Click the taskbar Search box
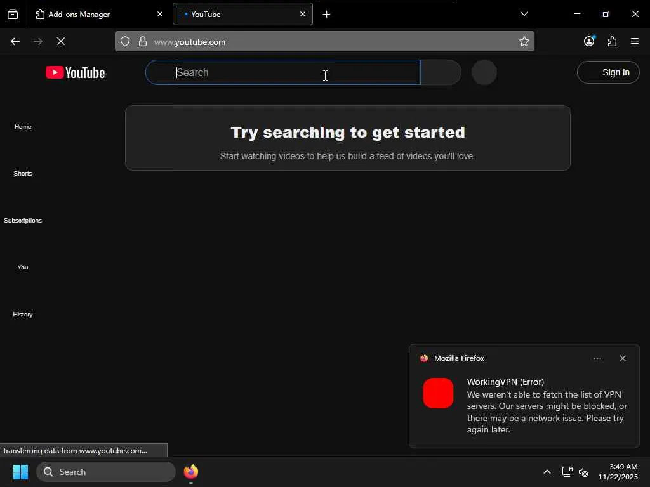Image resolution: width=650 pixels, height=487 pixels. (x=106, y=472)
